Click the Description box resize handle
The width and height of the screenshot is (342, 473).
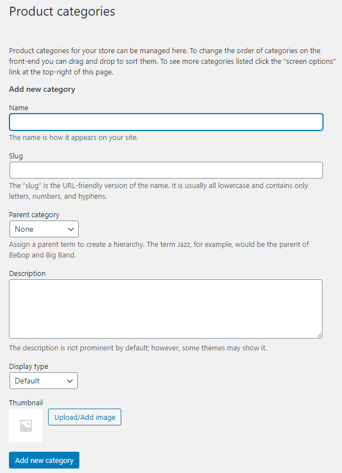pyautogui.click(x=320, y=335)
